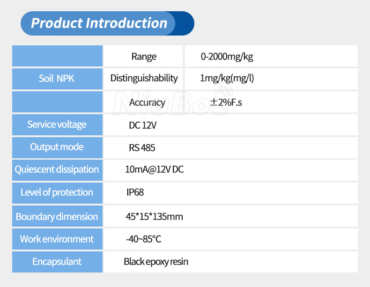Screen dimensions: 370x287
Task: Select the DC 12V value
Action: 143,125
